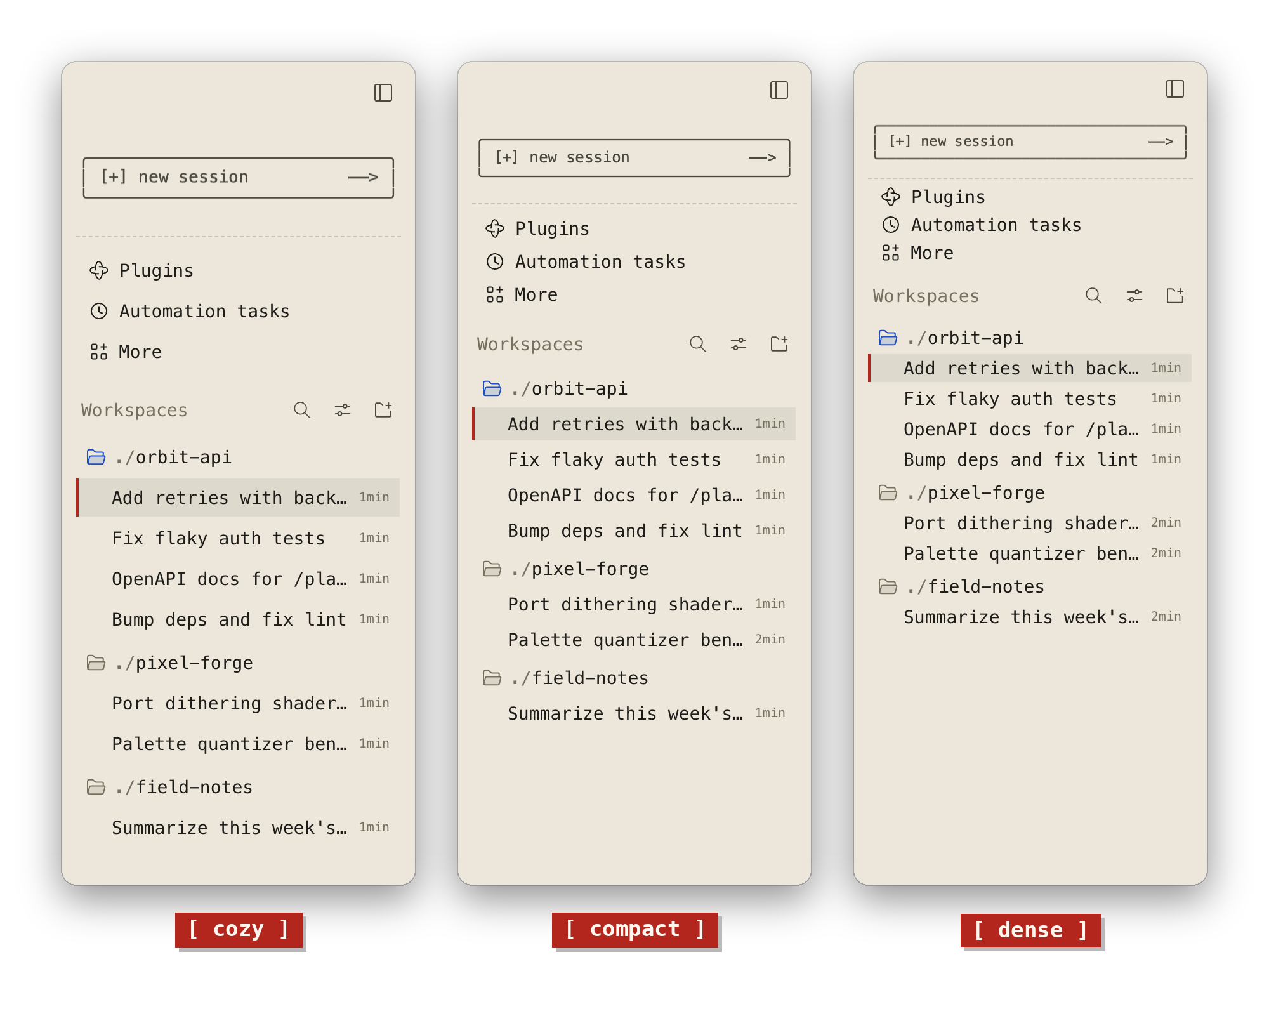Image resolution: width=1269 pixels, height=1023 pixels.
Task: Click search icon in compact Workspaces header
Action: tap(698, 344)
